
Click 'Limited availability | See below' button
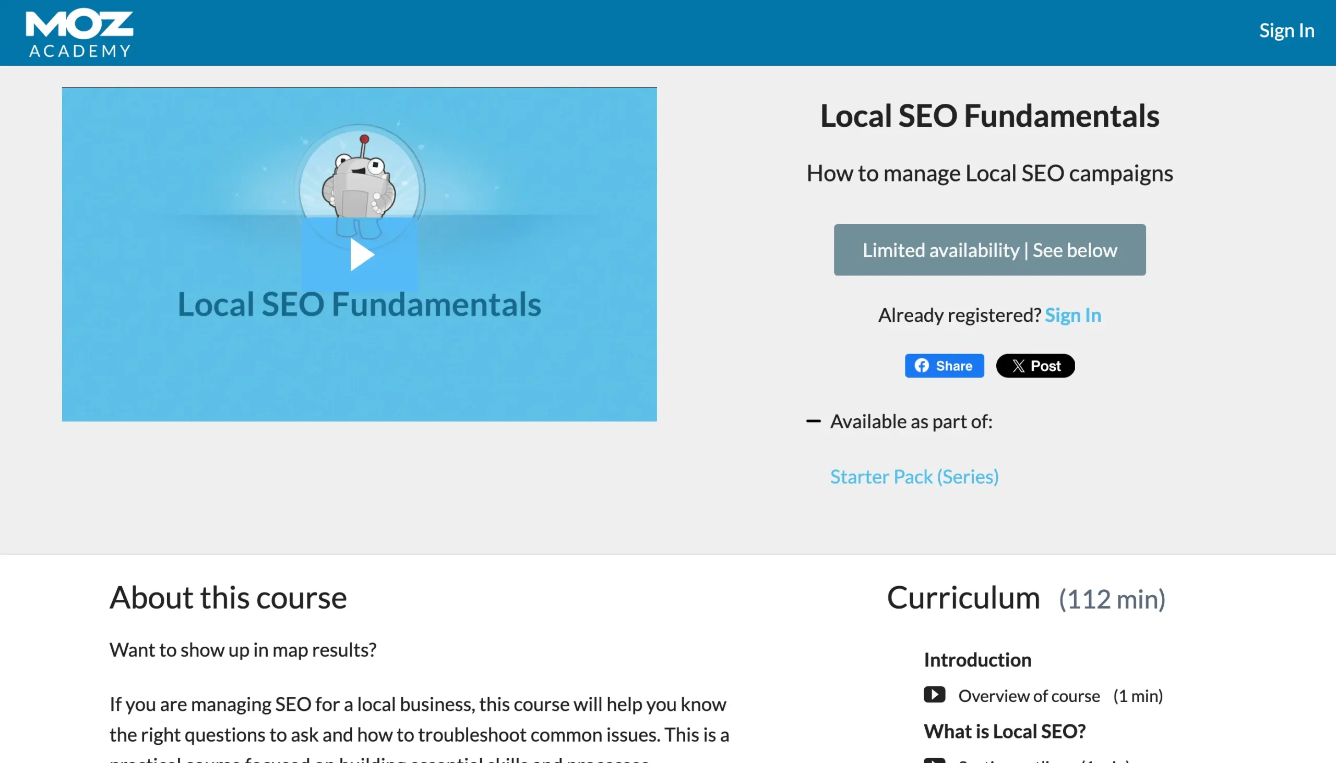(x=989, y=250)
